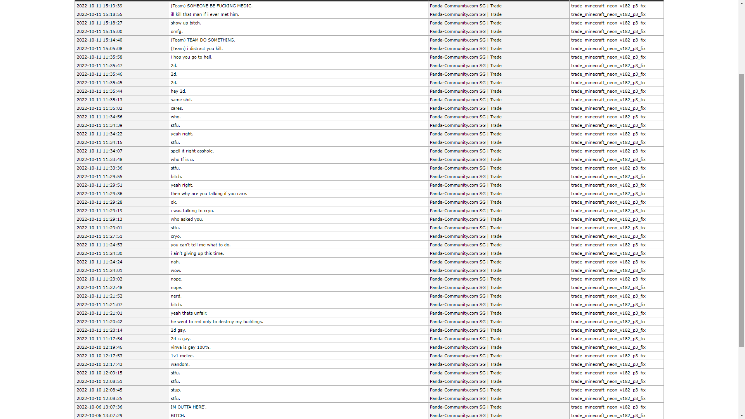Open server link in the 11:24:30 row
The image size is (745, 419).
(465, 253)
